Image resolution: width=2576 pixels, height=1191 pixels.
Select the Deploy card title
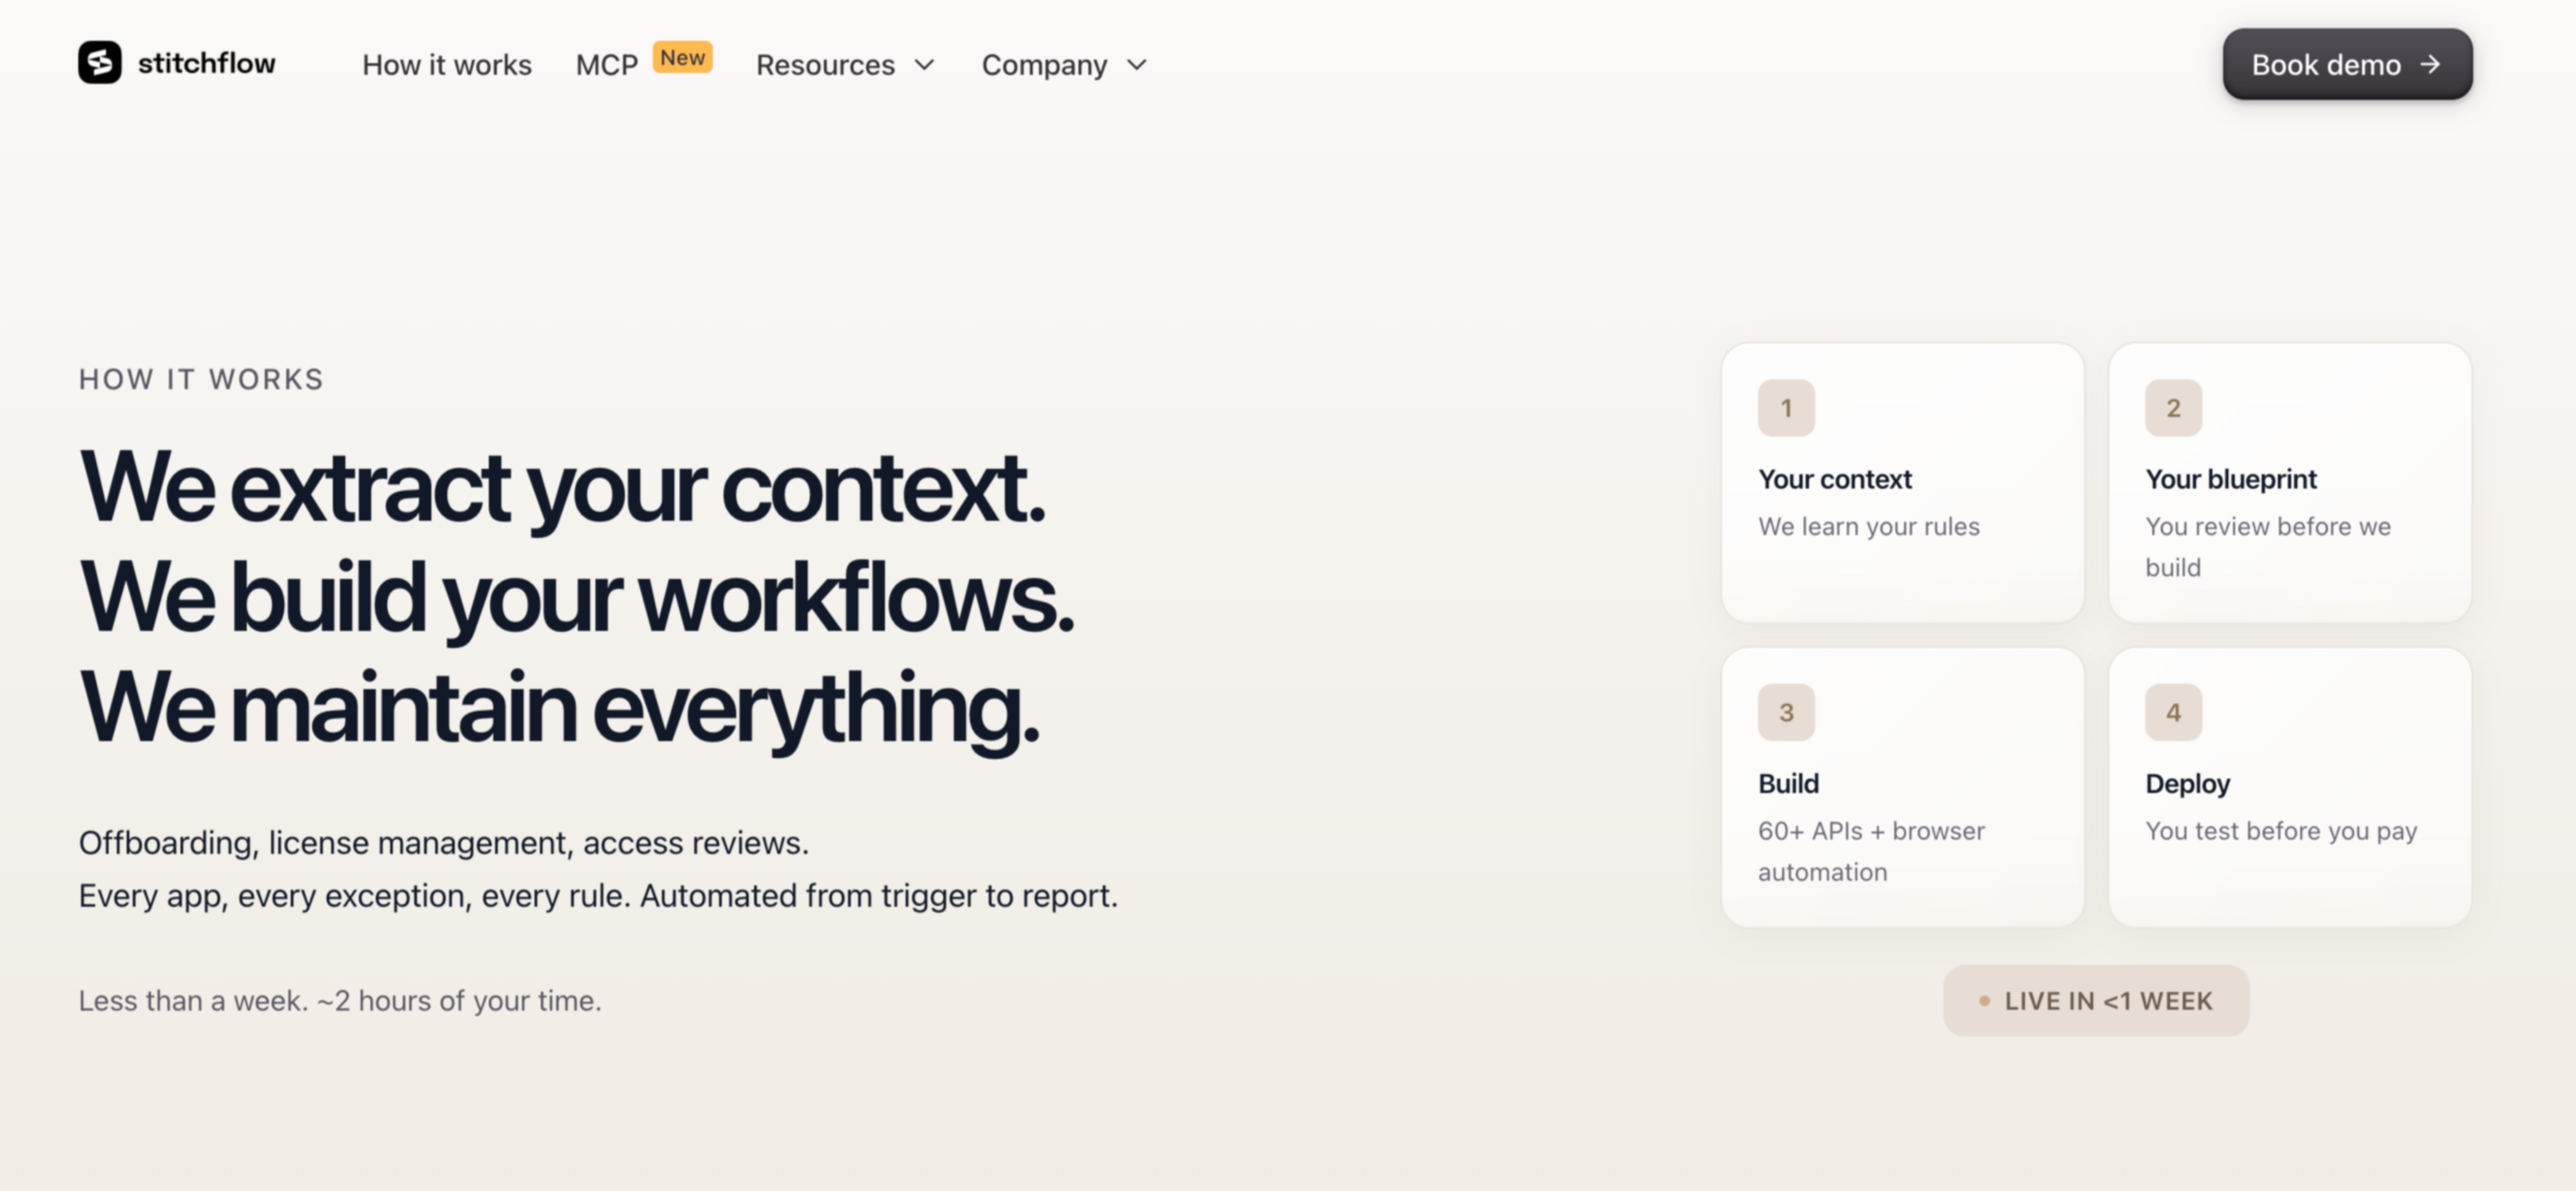pos(2188,784)
